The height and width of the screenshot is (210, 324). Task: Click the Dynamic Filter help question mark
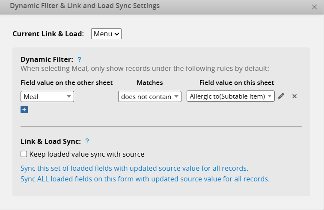click(x=79, y=59)
